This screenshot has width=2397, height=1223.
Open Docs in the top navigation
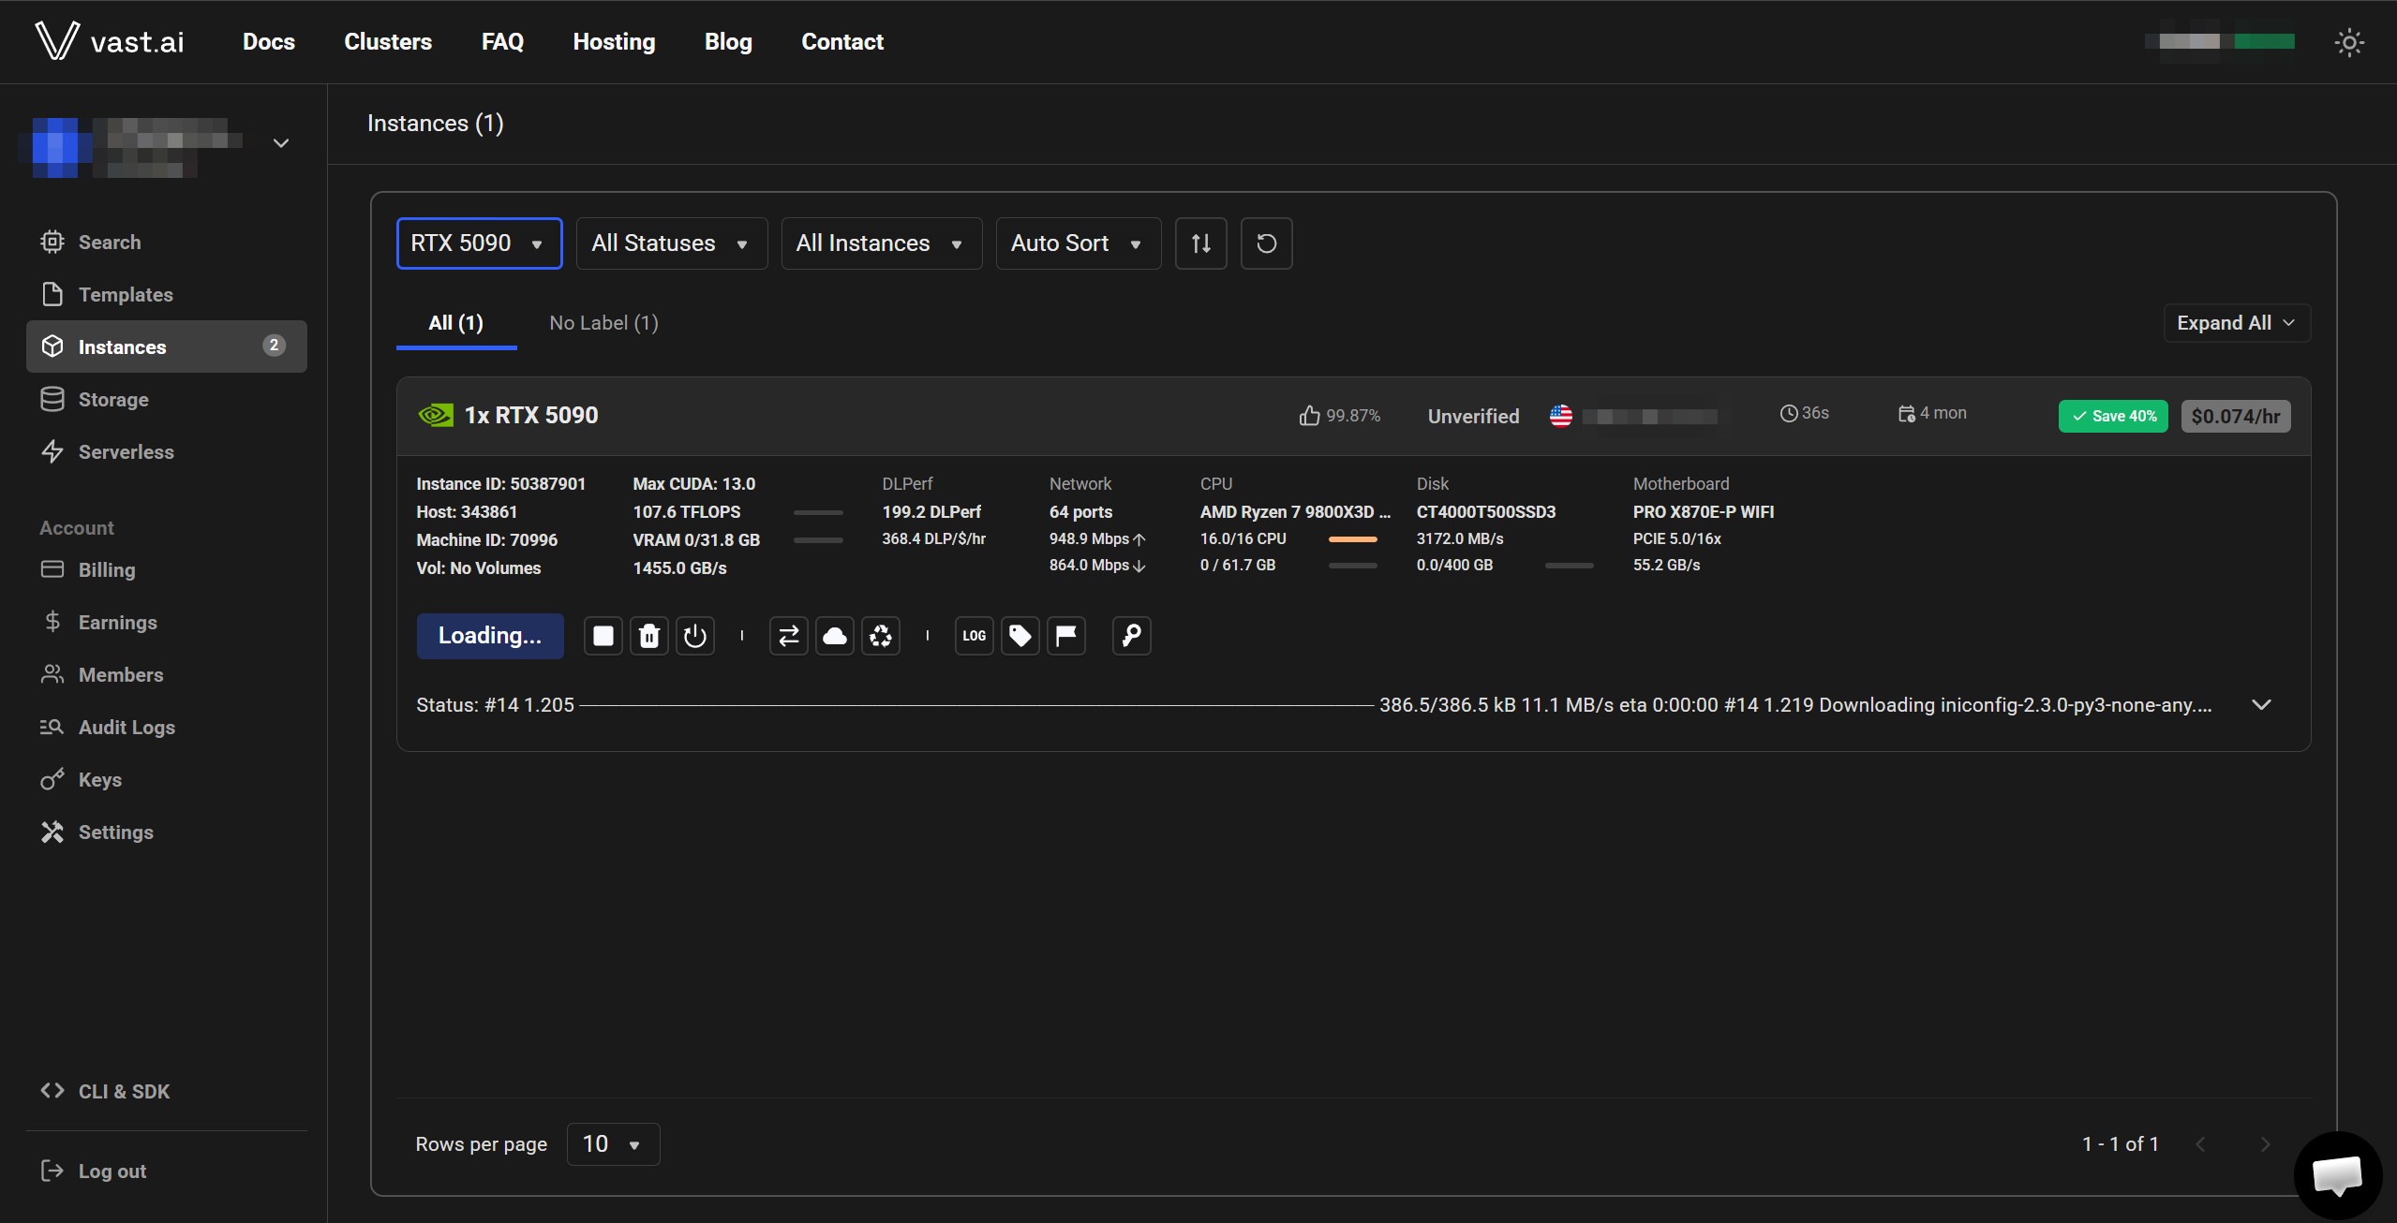click(x=268, y=41)
